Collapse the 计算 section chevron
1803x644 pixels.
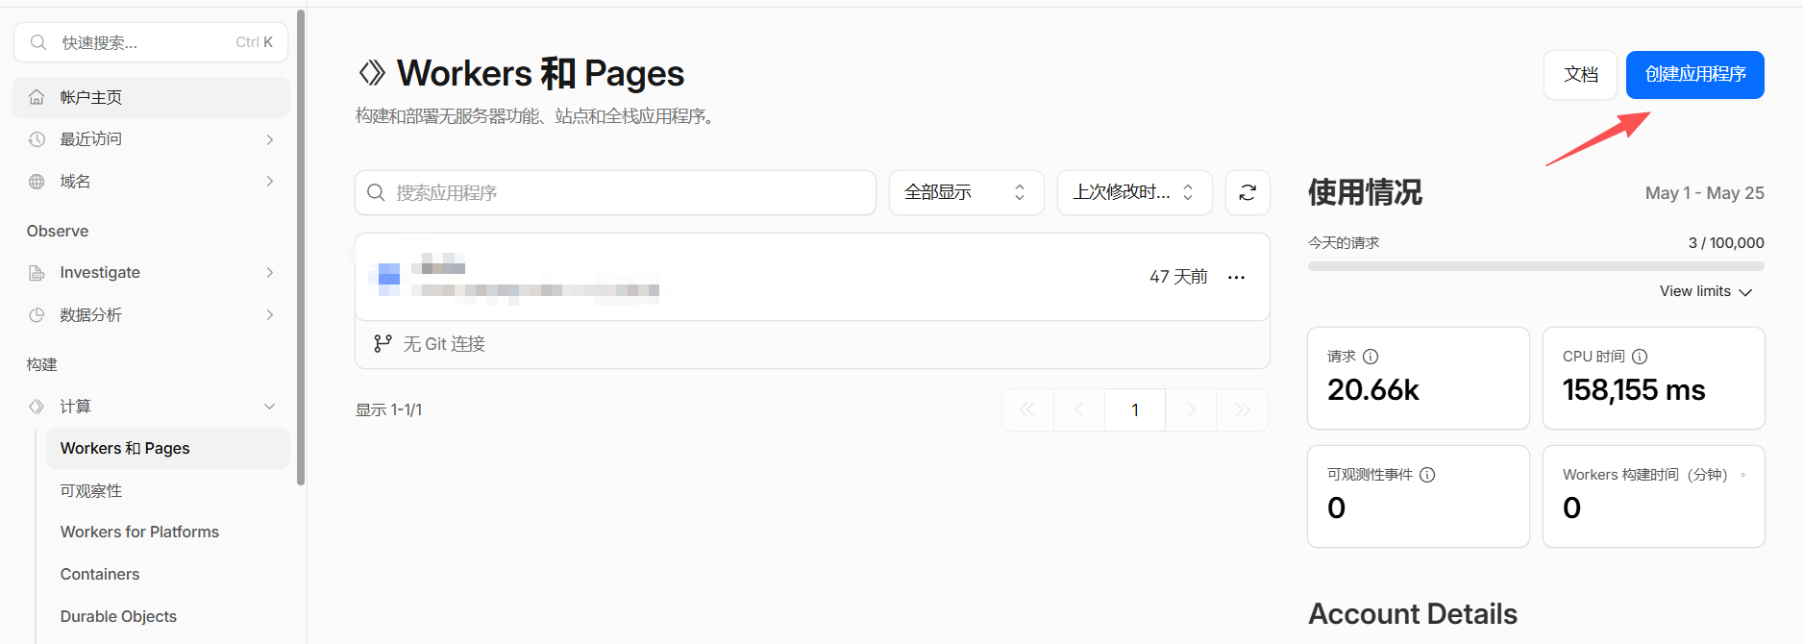coord(270,407)
